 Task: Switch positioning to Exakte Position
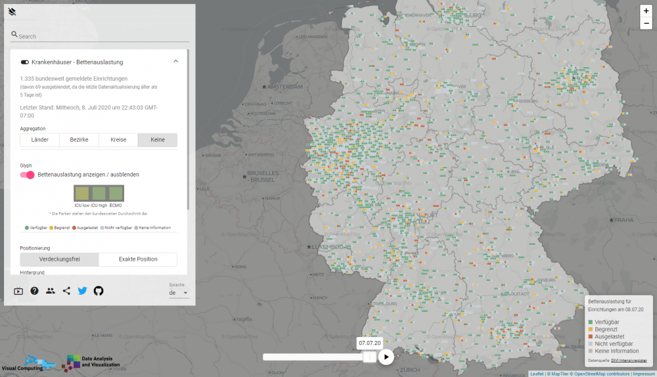(138, 259)
